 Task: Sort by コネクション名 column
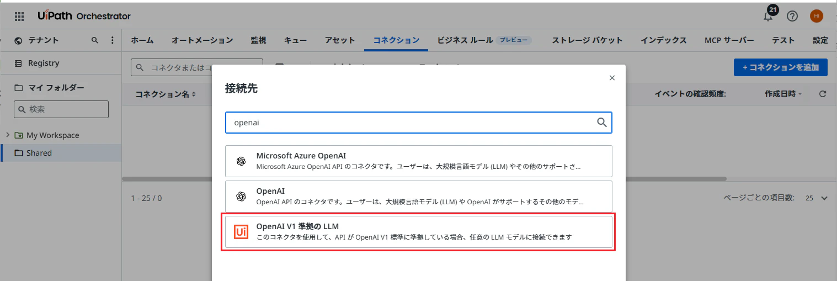(166, 94)
